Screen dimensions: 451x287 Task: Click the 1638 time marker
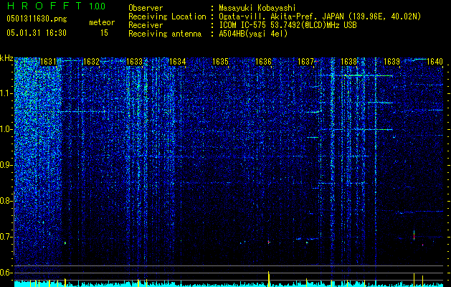(x=348, y=61)
